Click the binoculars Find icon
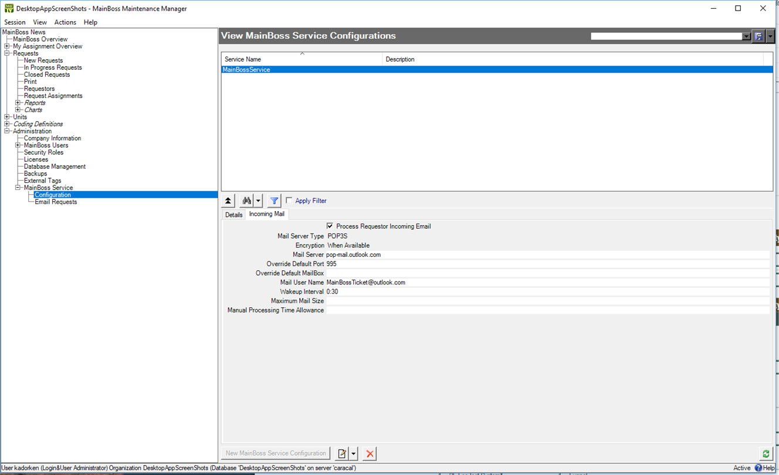 point(247,201)
